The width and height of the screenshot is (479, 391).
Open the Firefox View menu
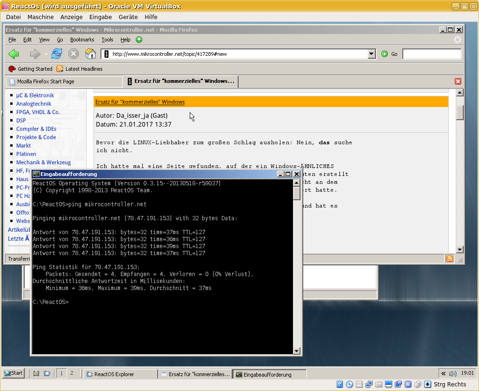tap(44, 40)
